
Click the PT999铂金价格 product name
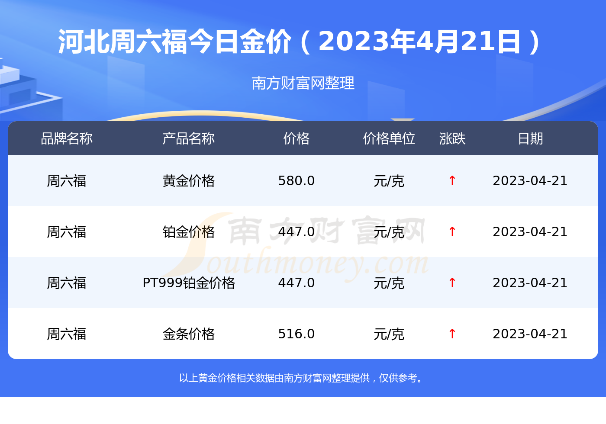(x=188, y=283)
